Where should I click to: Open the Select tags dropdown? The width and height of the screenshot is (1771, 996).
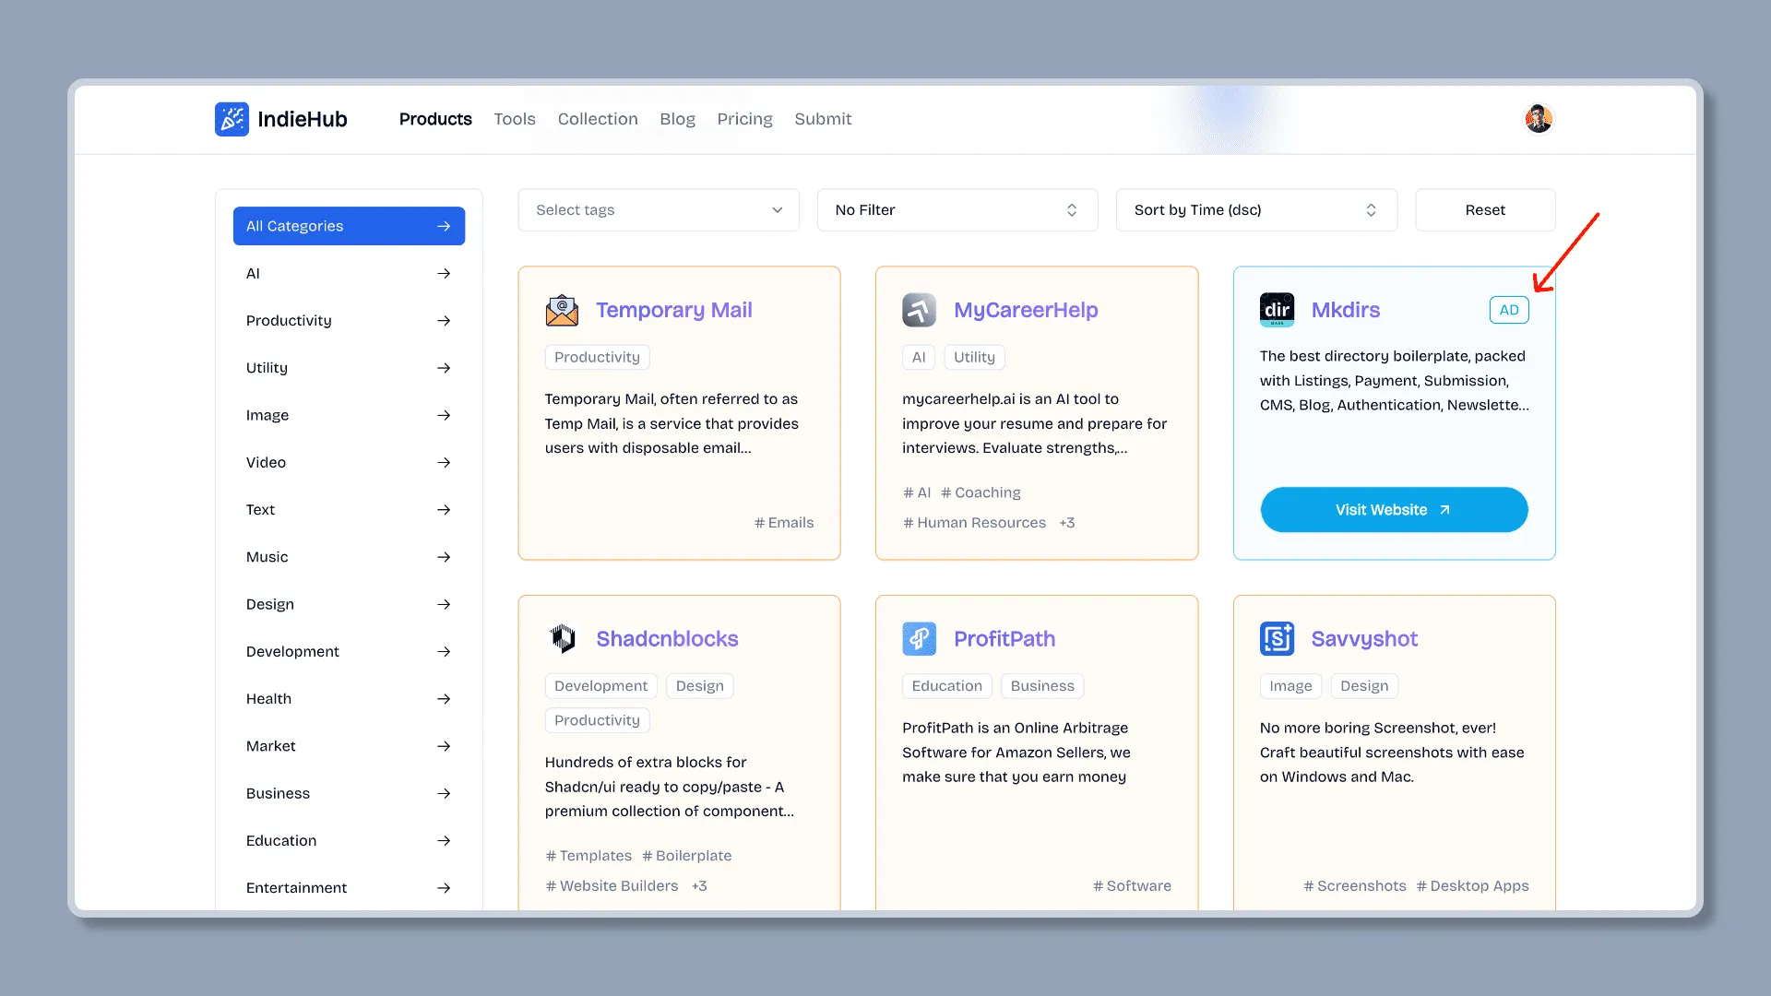(x=659, y=210)
